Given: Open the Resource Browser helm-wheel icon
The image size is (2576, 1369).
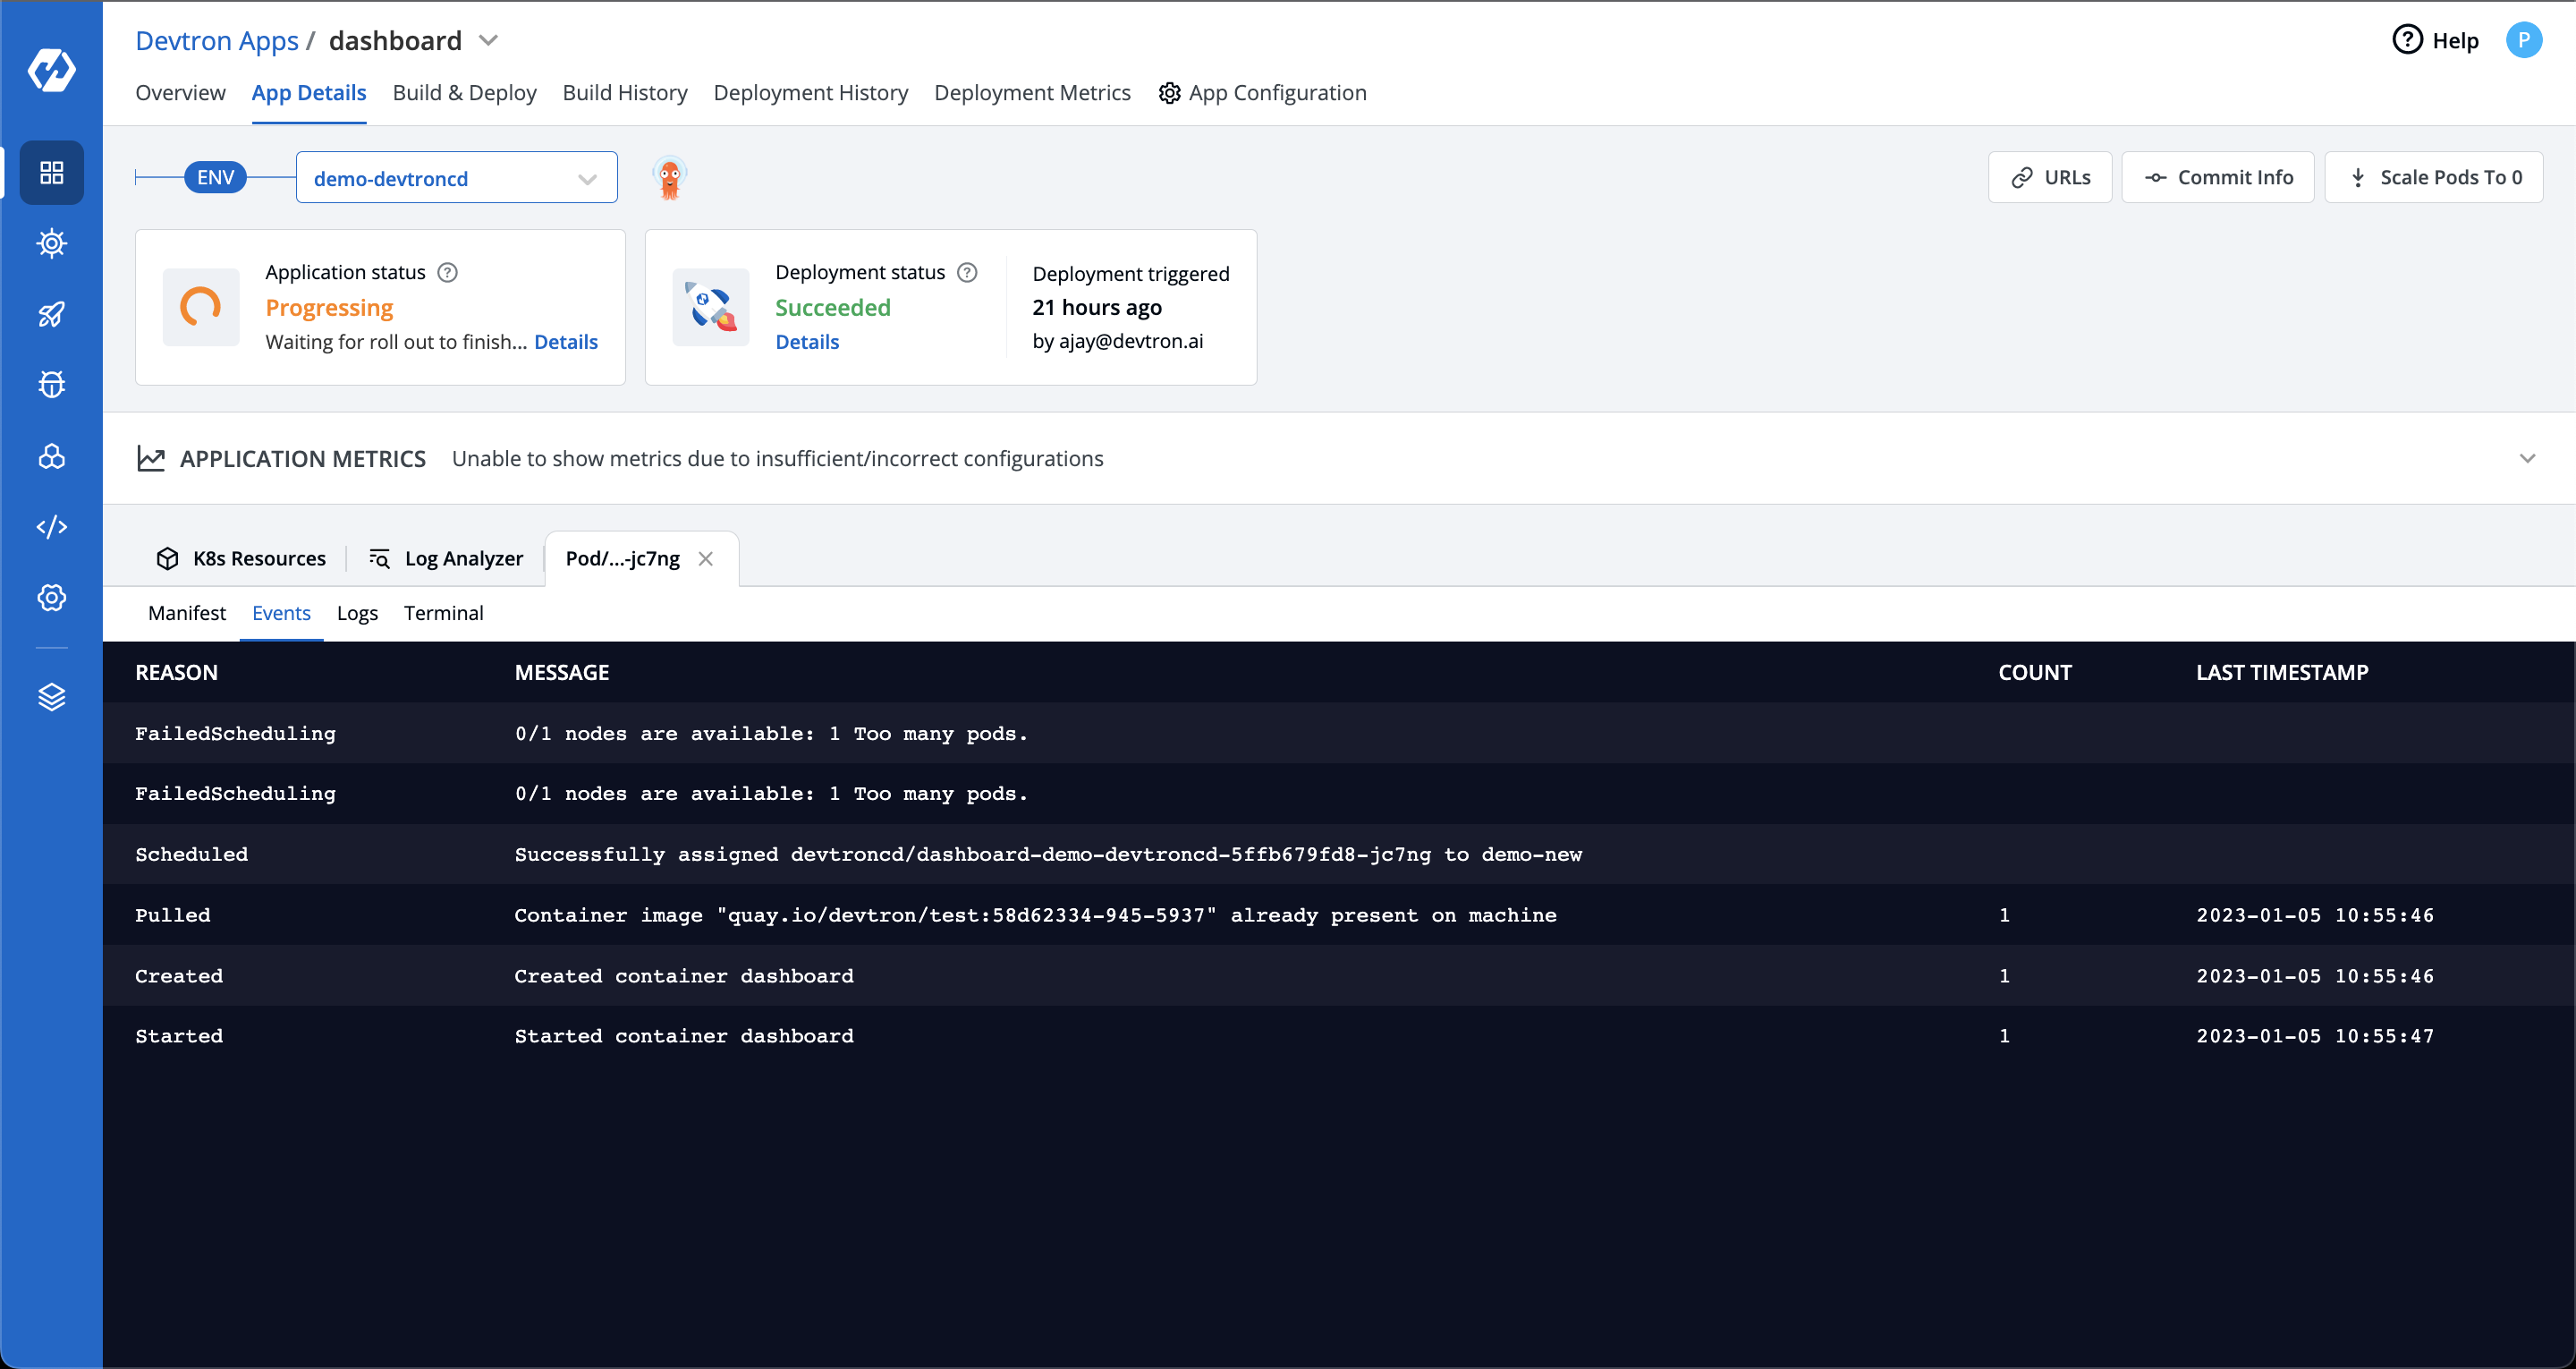Looking at the screenshot, I should pos(51,243).
